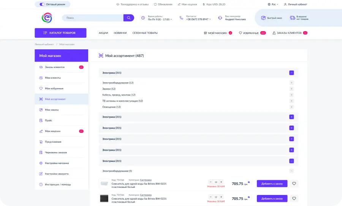Viewport: 342px width, 206px height.
Task: Open Инструкции / помощь sidebar item
Action: pos(62,184)
